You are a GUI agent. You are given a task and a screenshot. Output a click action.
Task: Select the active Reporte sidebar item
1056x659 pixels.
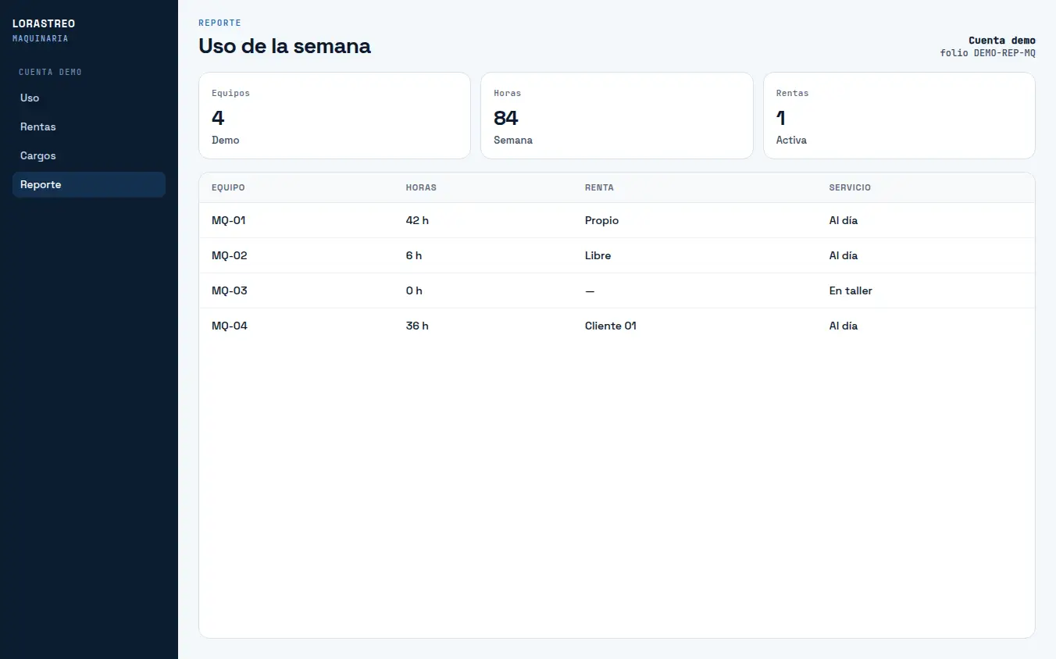88,184
